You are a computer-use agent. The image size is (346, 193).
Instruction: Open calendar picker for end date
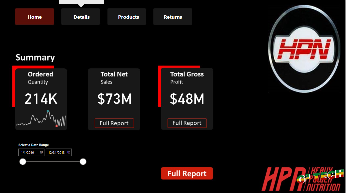[x=69, y=152]
